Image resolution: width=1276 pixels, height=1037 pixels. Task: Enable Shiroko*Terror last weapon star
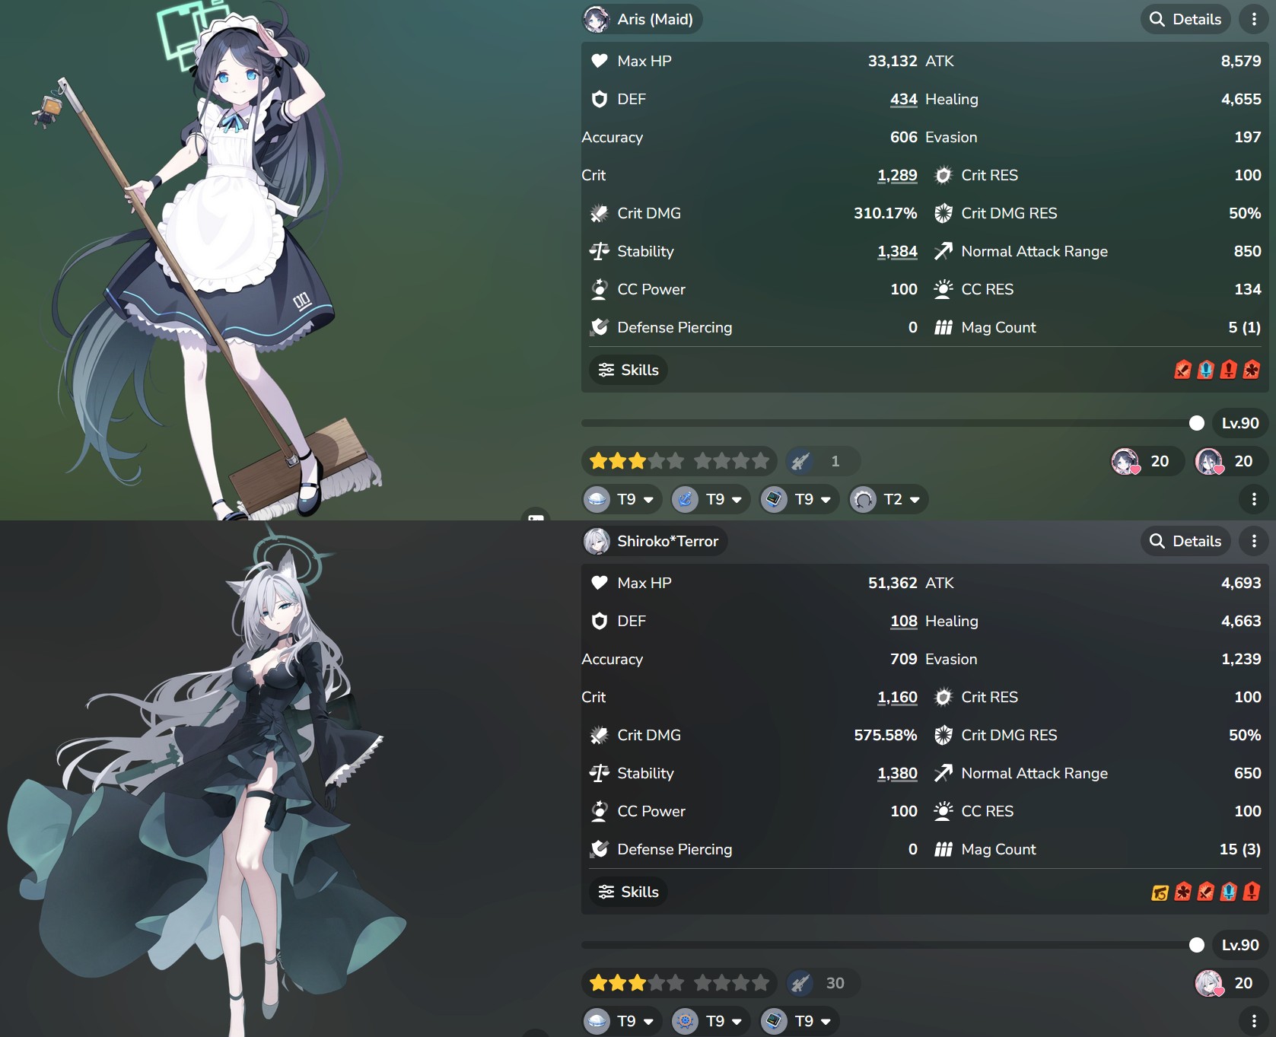tap(760, 983)
